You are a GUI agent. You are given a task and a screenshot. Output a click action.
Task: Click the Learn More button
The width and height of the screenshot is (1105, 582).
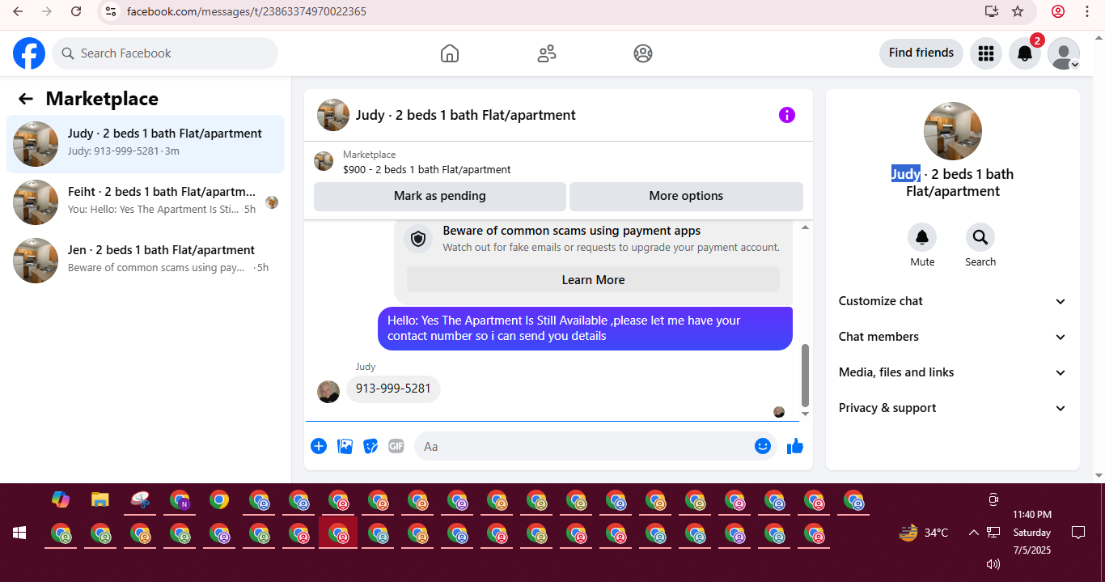tap(593, 280)
